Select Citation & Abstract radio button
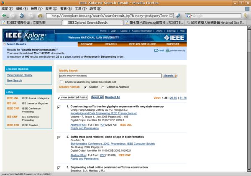Screen dimensions: 251x176 click(x=103, y=87)
